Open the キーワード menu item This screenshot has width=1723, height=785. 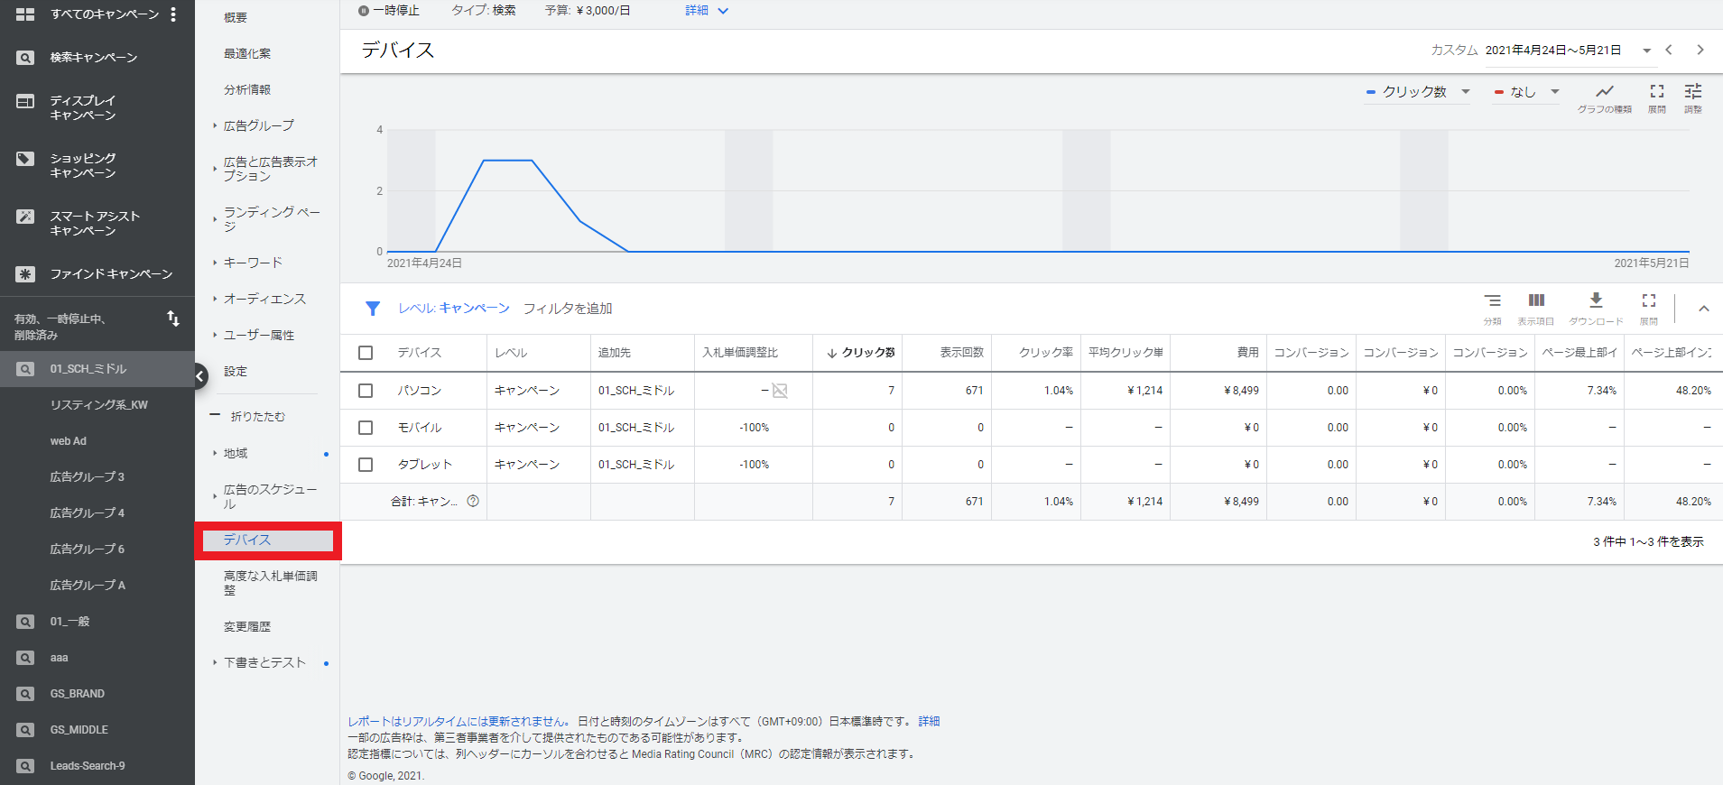pyautogui.click(x=253, y=263)
